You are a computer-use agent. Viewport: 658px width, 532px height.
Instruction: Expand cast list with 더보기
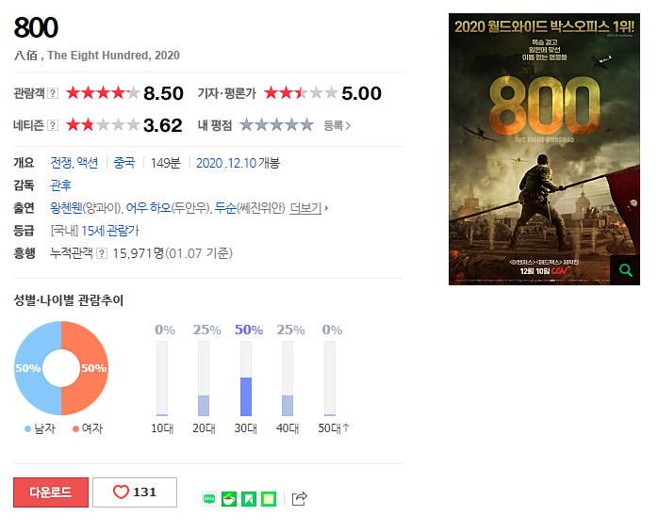tap(308, 208)
